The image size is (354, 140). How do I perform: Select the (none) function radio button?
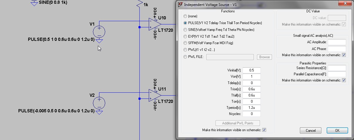click(185, 16)
